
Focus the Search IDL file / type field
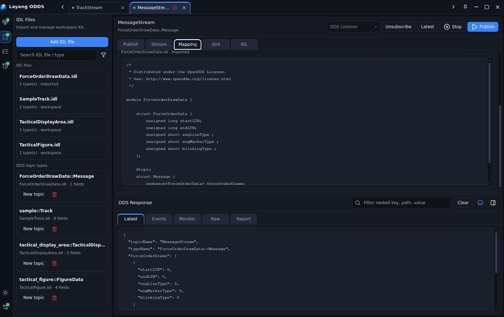56,55
